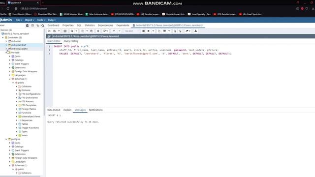The image size is (315, 177).
Task: Click the Explain Analyze toolbar icon
Action: pyautogui.click(x=164, y=31)
